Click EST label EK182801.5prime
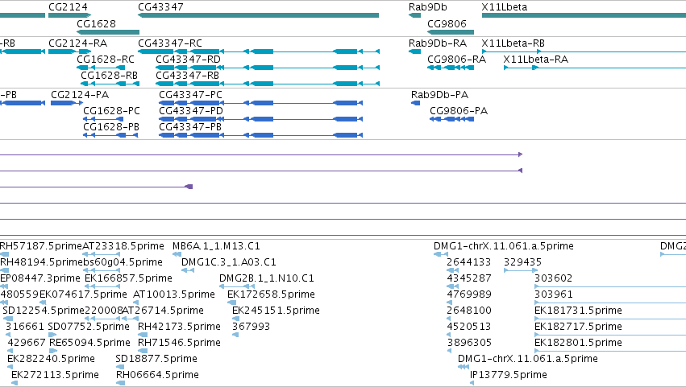The image size is (686, 387). 578,343
